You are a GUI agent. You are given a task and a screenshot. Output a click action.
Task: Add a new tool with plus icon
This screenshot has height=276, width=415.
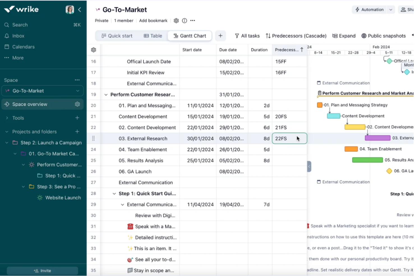[77, 118]
